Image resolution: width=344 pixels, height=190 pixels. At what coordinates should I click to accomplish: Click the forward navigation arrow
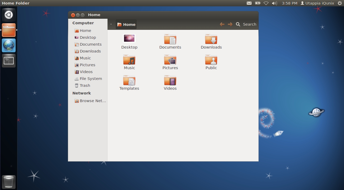tap(230, 24)
